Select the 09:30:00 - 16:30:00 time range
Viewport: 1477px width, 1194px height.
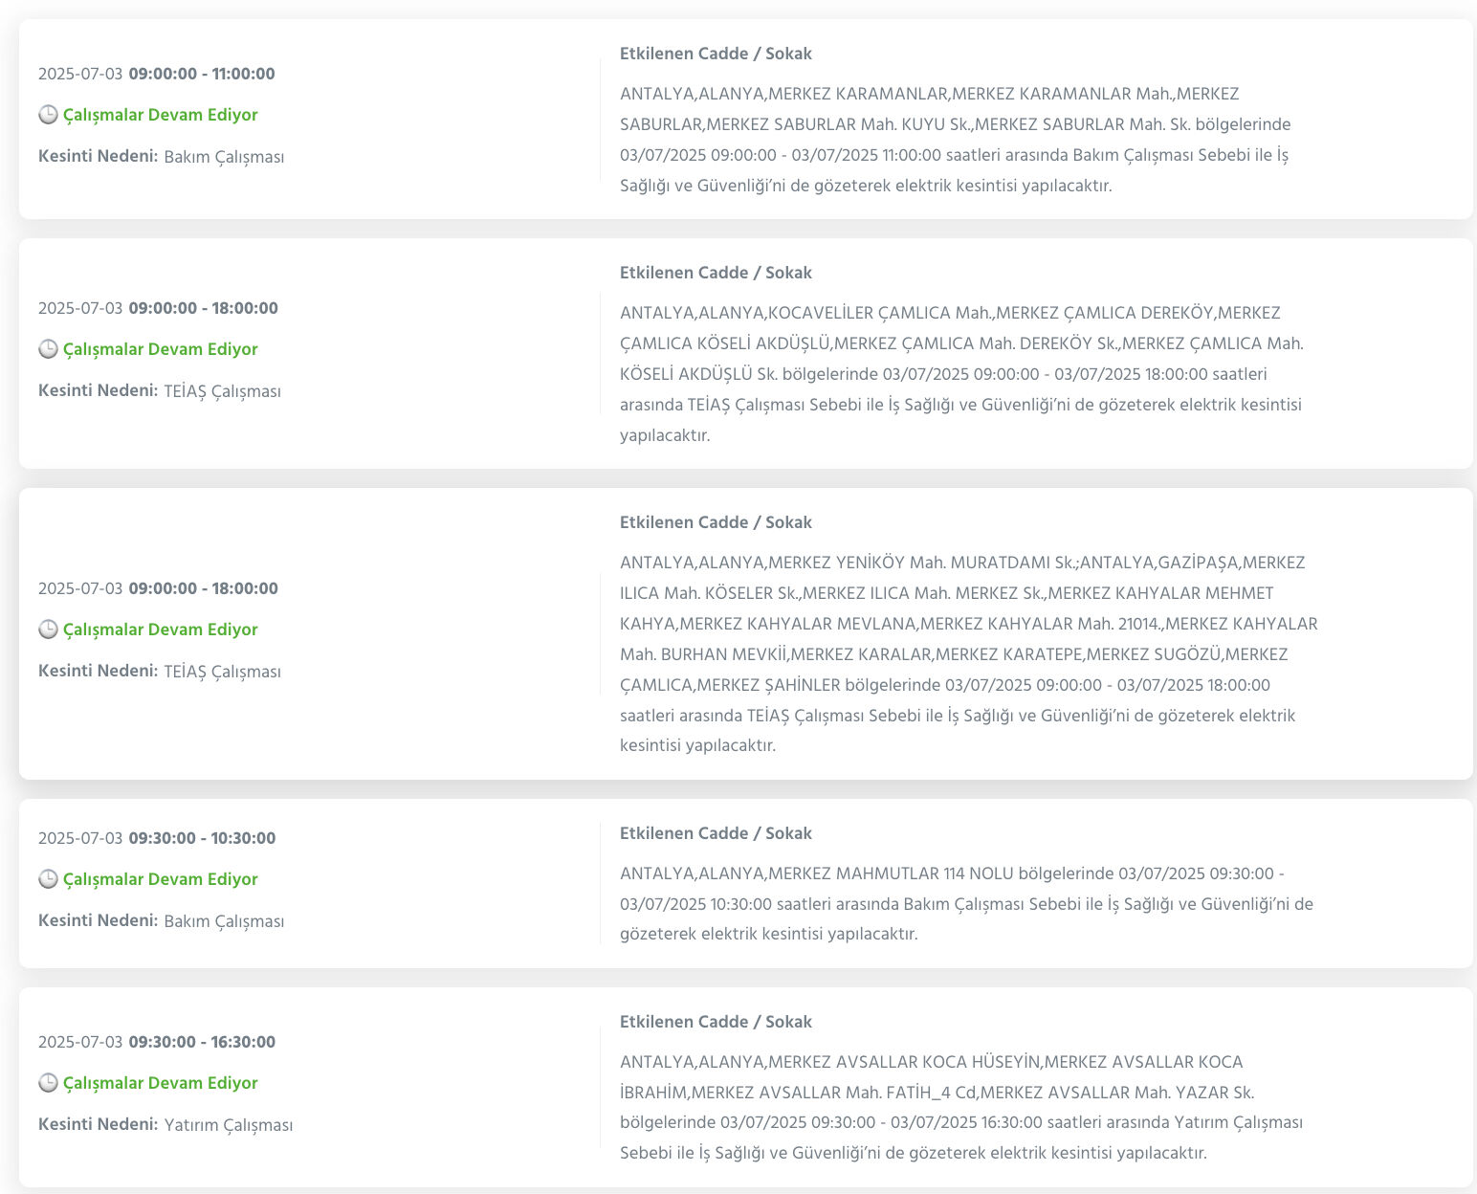click(x=201, y=1042)
